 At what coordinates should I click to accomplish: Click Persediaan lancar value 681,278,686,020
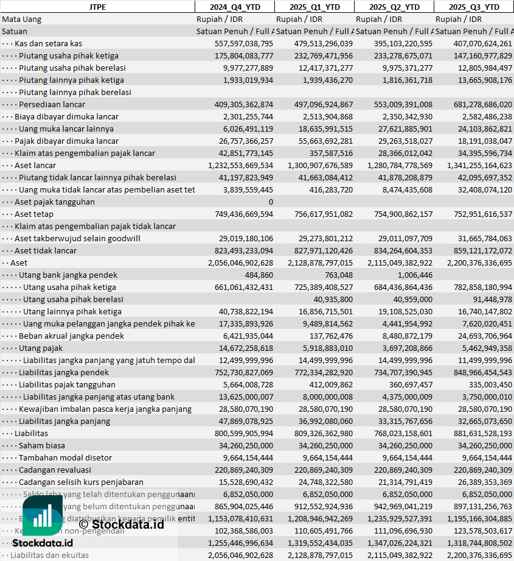[x=482, y=105]
